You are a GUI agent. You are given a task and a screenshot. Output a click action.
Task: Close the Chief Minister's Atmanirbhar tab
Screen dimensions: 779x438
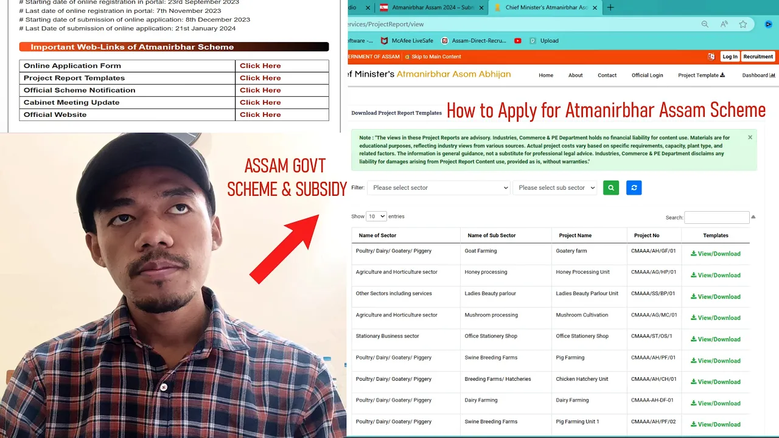(x=596, y=7)
